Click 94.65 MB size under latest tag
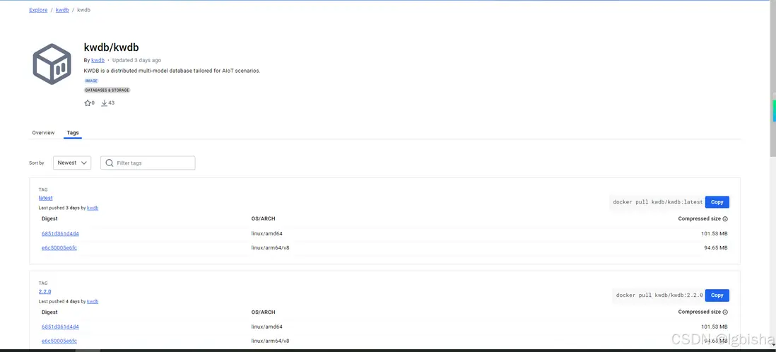Screen dimensions: 776x352 pos(716,247)
